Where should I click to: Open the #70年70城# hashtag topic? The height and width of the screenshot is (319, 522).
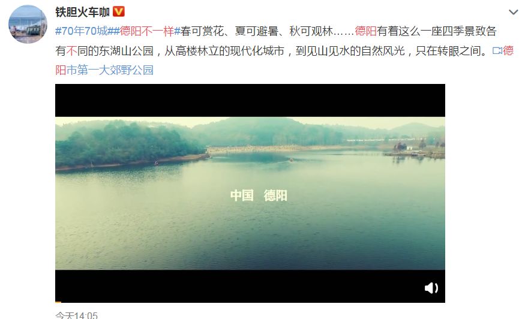(85, 31)
